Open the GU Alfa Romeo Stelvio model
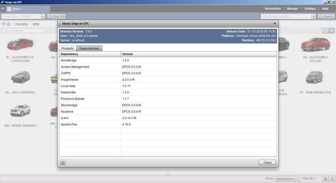 pyautogui.click(x=315, y=50)
